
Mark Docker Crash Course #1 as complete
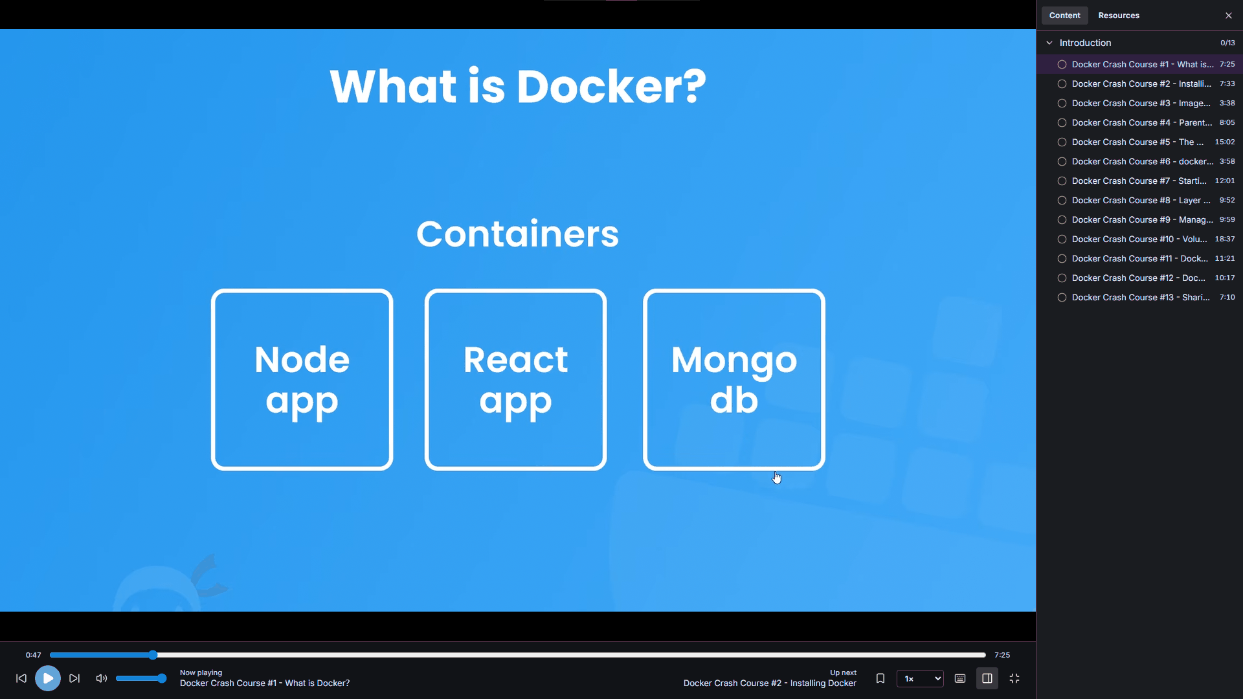[x=1062, y=65]
